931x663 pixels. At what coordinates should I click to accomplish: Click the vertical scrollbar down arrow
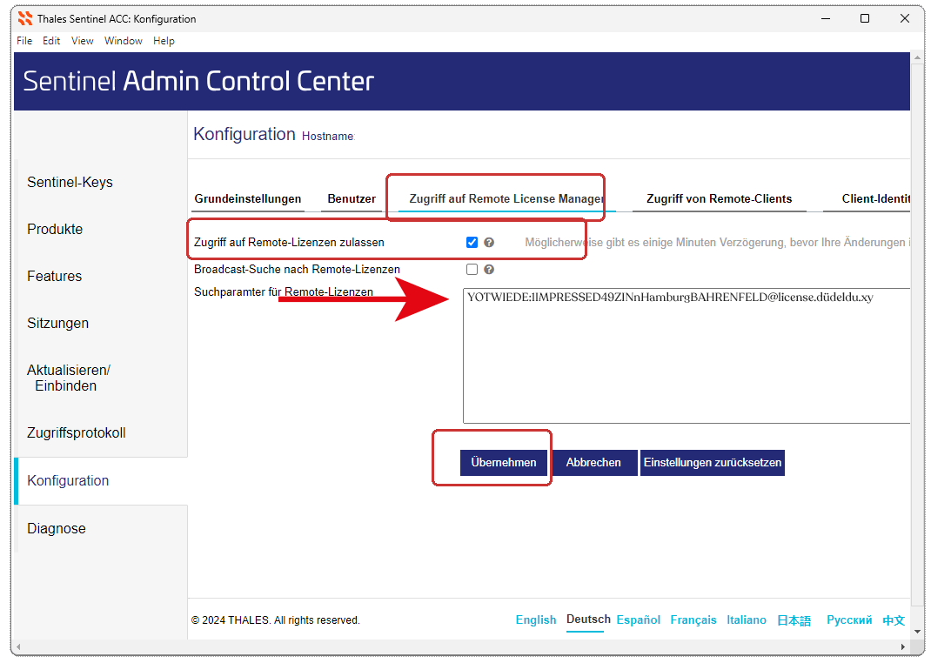tap(917, 633)
